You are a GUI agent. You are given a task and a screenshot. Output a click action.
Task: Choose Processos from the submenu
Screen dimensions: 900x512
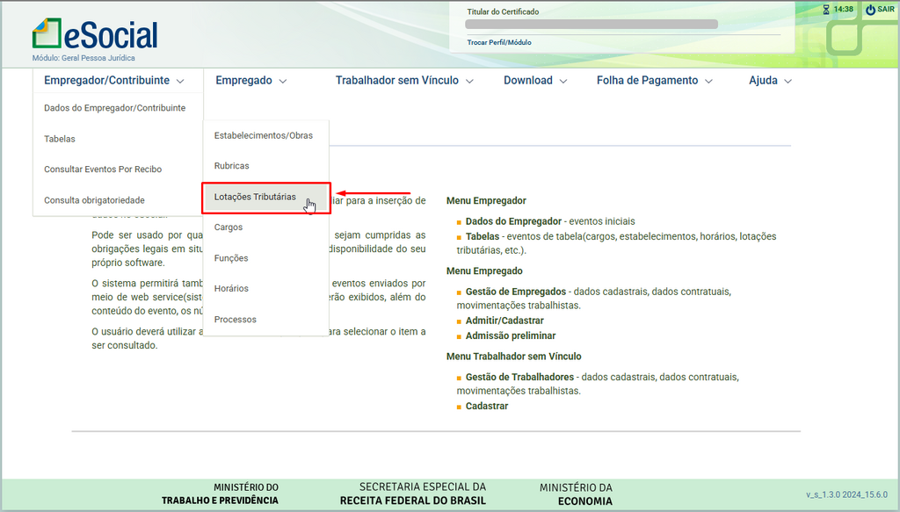click(235, 320)
